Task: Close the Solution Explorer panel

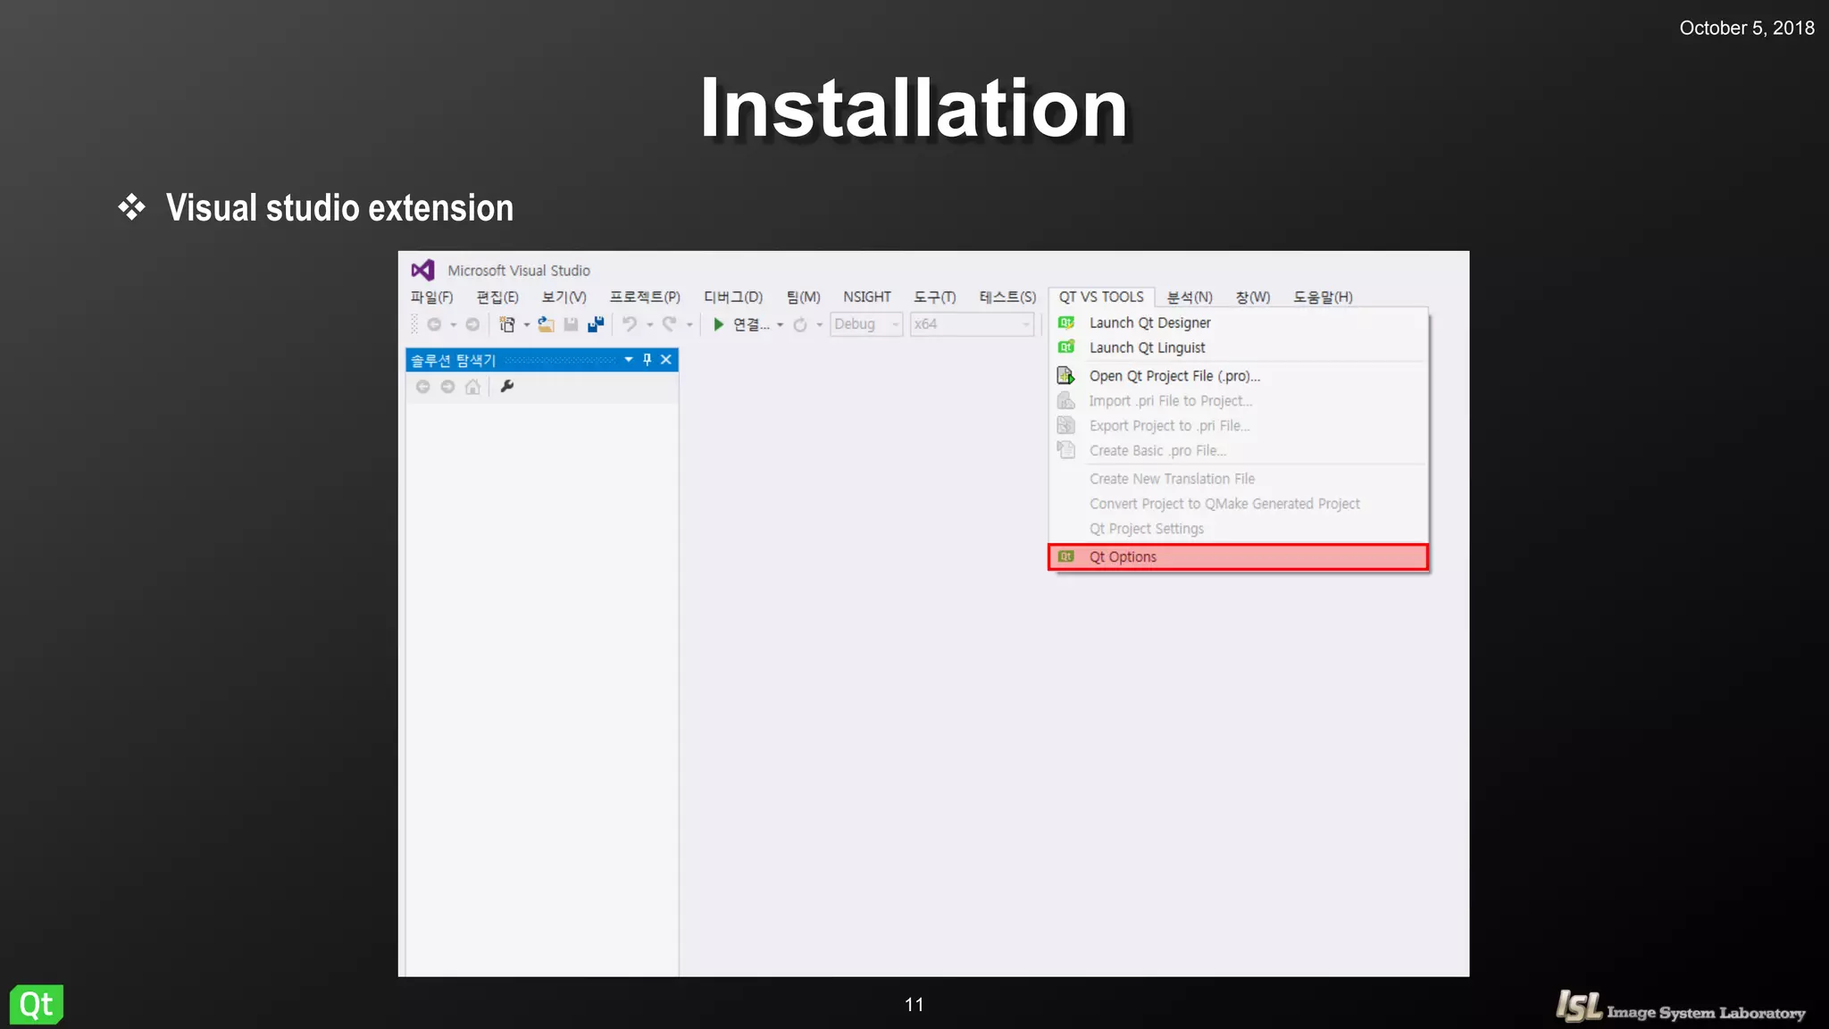Action: coord(666,360)
